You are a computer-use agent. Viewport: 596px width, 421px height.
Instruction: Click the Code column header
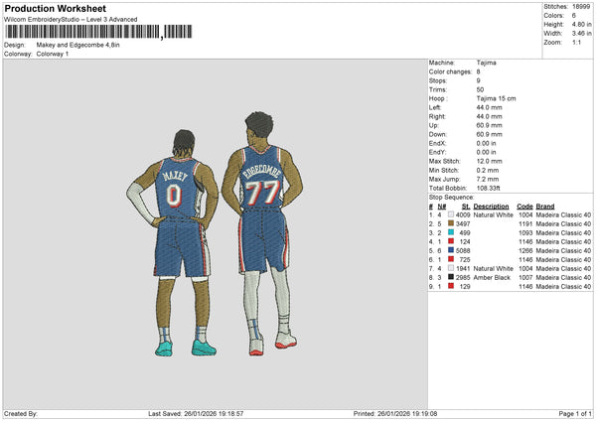pos(524,206)
